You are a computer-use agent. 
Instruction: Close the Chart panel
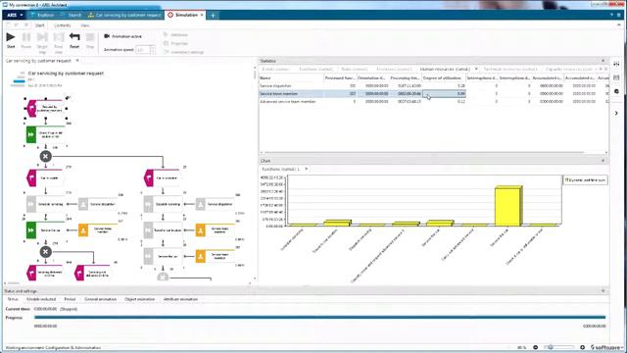(603, 161)
